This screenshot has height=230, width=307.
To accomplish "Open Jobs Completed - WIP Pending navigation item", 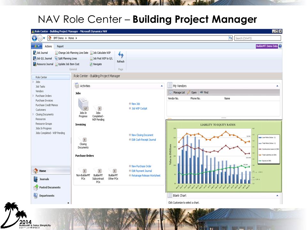I will (x=50, y=133).
